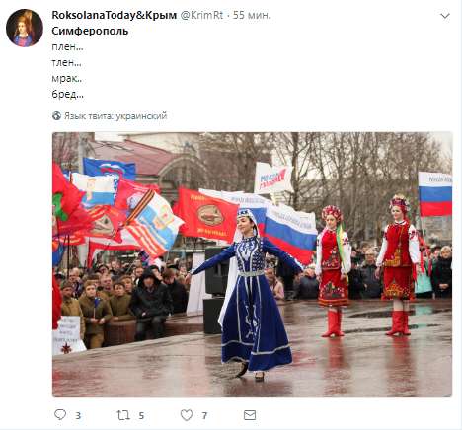Click the tweet line reading бред...

point(67,94)
